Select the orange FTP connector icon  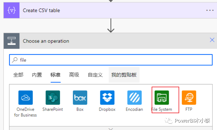pyautogui.click(x=189, y=97)
